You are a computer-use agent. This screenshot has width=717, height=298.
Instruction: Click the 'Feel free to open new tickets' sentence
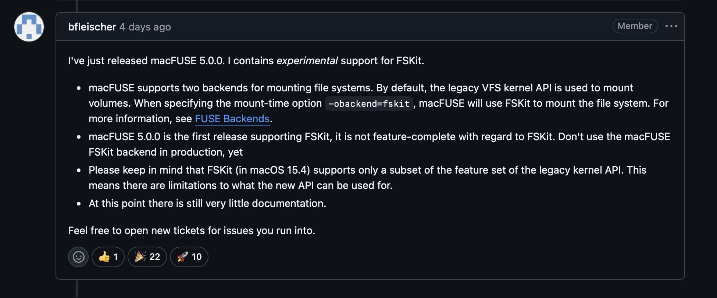(x=191, y=230)
